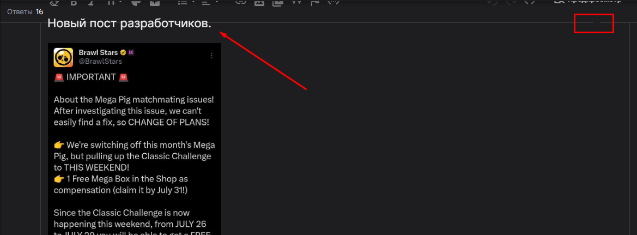Open the three-dot menu on the tweet
Screen dimensions: 637x235
211,56
